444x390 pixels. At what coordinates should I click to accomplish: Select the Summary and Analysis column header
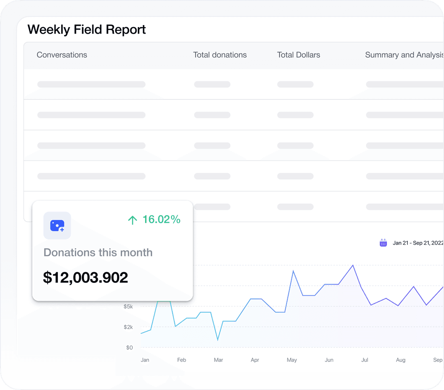pos(404,55)
